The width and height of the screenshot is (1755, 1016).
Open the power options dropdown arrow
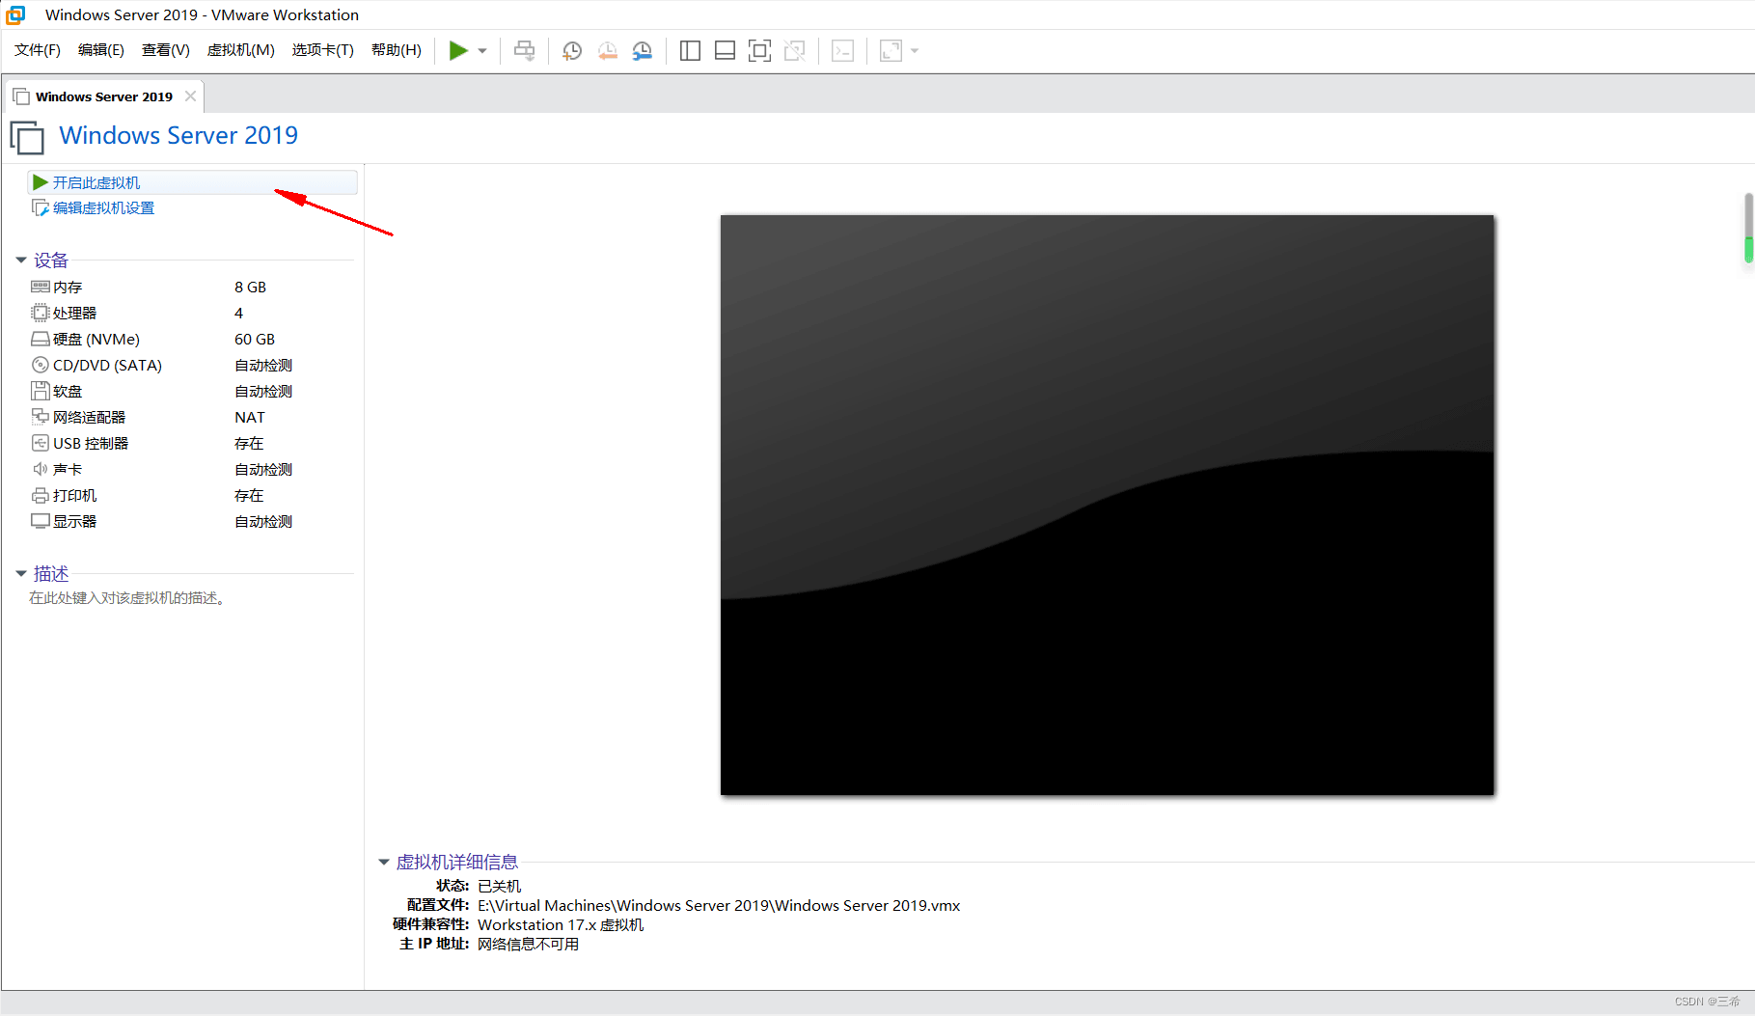point(482,51)
